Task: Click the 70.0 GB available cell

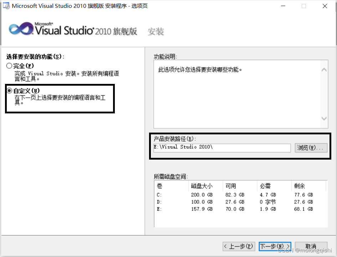Action: 235,209
